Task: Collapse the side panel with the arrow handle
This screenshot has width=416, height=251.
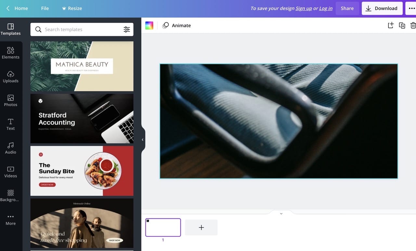Action: tap(143, 140)
